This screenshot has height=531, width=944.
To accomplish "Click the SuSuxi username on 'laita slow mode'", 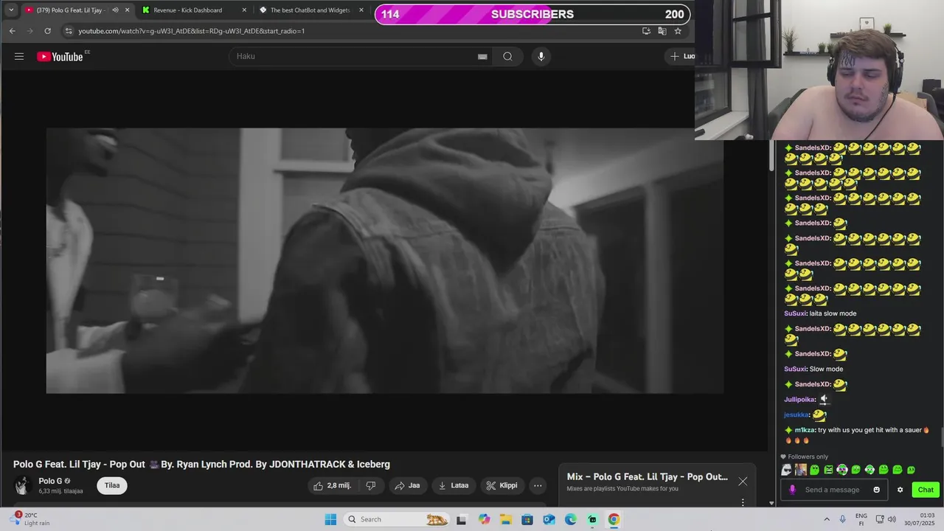I will pos(795,313).
